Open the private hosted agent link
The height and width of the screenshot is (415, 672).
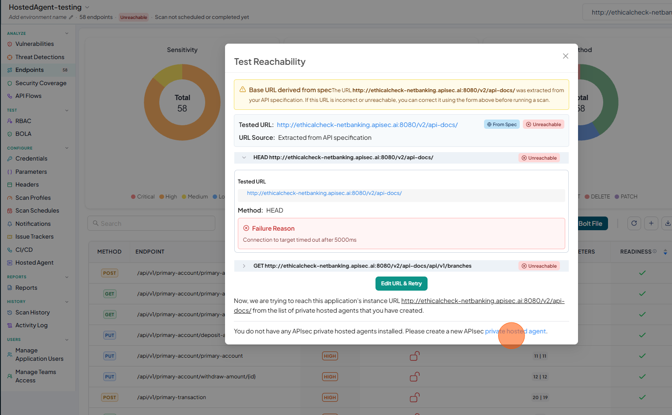pyautogui.click(x=515, y=331)
